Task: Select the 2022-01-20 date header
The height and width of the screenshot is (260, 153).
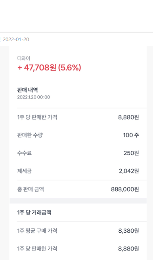Action: [16, 40]
